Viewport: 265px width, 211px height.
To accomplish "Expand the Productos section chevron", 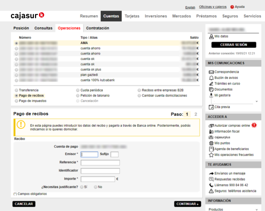I will (256, 209).
